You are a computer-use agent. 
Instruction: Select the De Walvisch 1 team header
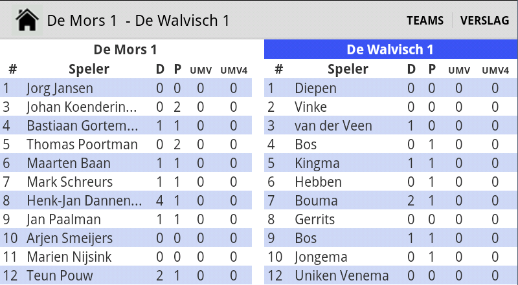pos(391,50)
